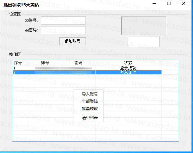Click the 密码 column header
The height and width of the screenshot is (153, 193).
78,63
